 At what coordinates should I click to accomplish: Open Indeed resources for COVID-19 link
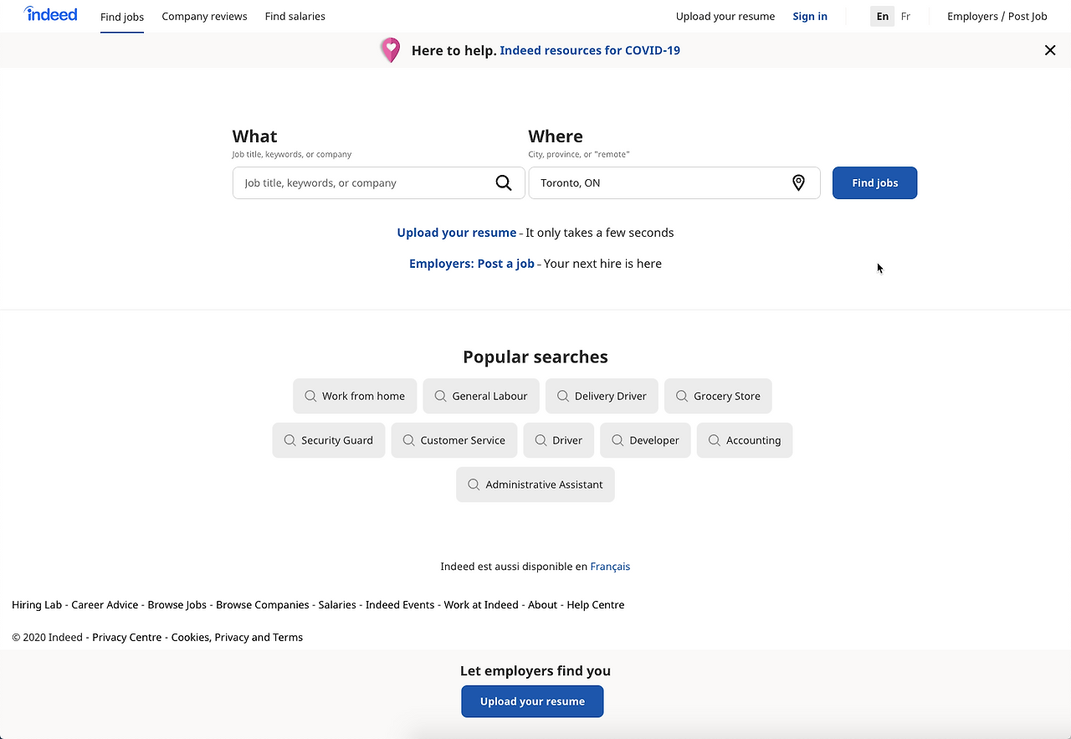tap(590, 50)
